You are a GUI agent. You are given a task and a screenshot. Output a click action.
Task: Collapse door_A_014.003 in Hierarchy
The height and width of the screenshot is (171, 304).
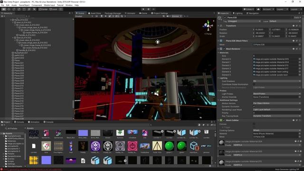tap(13, 22)
